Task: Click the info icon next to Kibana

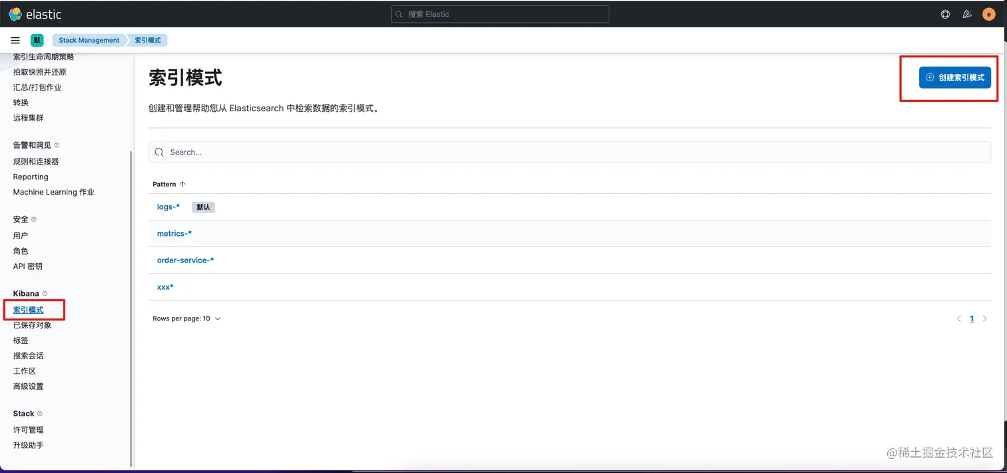Action: pos(45,294)
